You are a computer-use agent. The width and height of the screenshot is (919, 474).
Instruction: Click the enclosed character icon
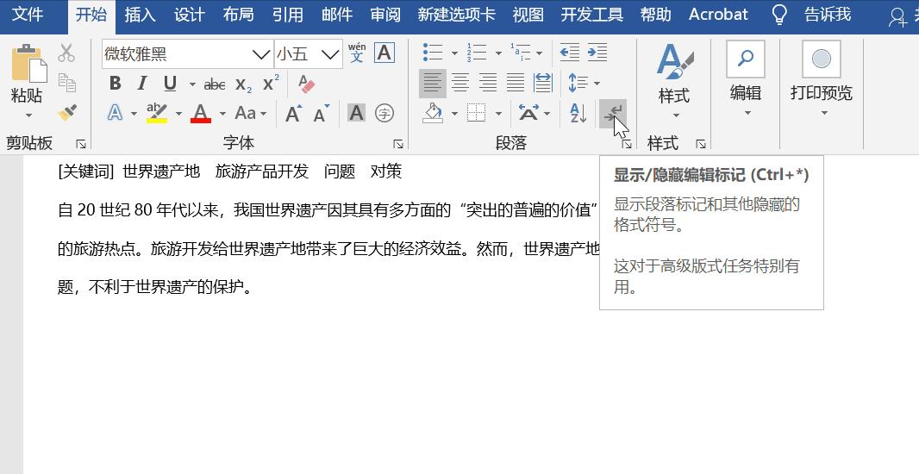click(x=384, y=113)
